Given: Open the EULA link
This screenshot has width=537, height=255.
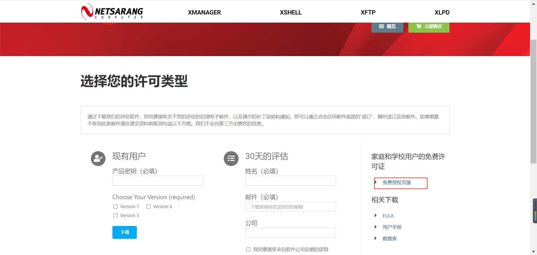Looking at the screenshot, I should [x=388, y=216].
